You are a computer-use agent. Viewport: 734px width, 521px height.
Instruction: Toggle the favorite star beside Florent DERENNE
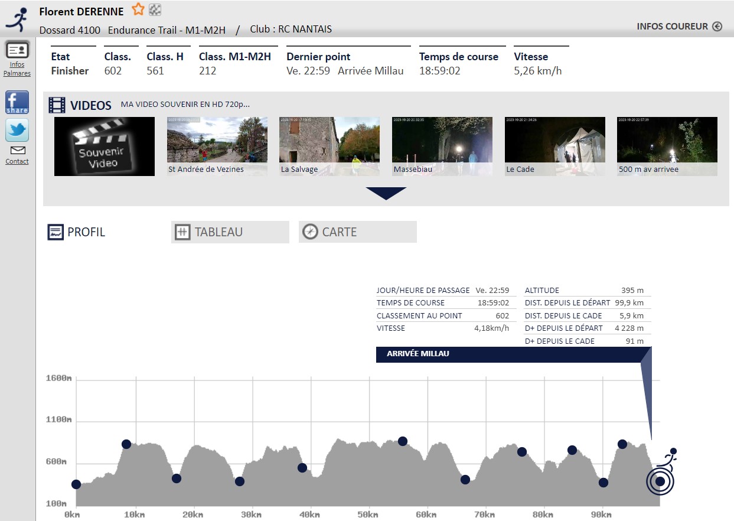coord(137,9)
